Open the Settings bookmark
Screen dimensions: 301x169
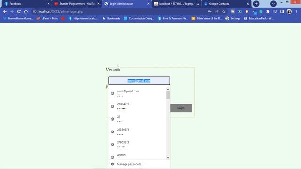tap(233, 19)
